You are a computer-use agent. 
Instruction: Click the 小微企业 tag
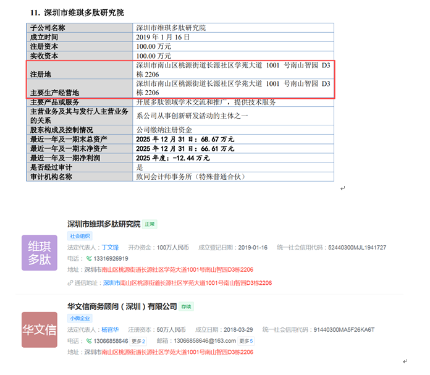pos(80,318)
